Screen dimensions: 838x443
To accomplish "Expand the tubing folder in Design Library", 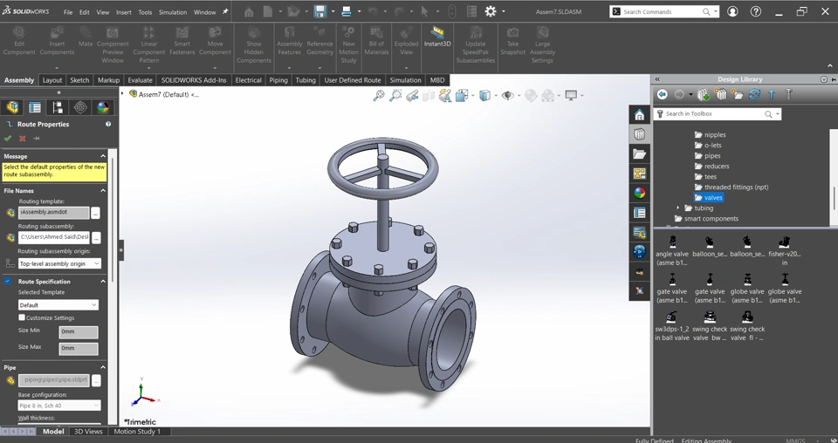I will pos(678,208).
